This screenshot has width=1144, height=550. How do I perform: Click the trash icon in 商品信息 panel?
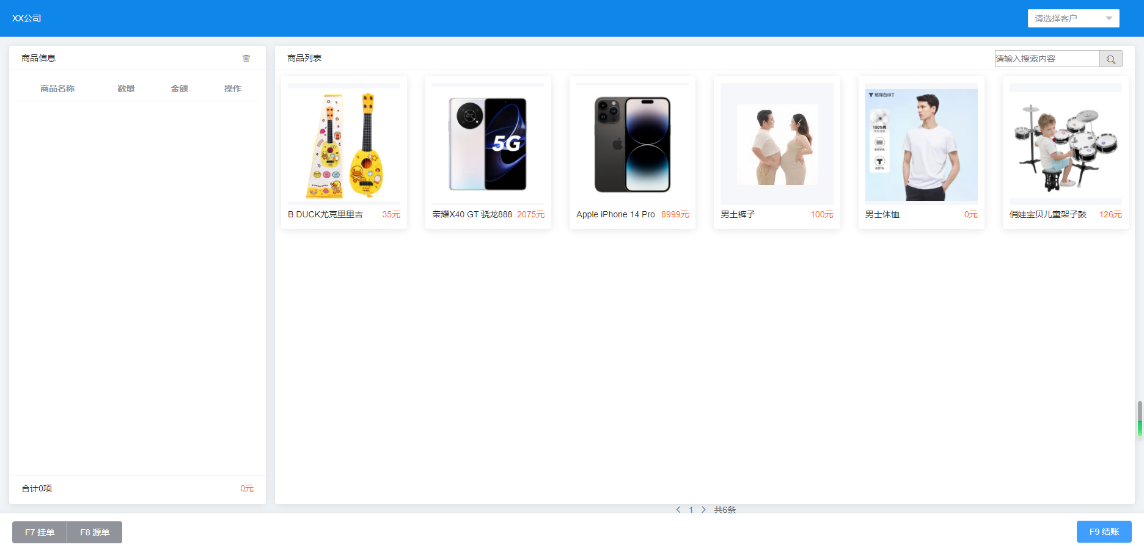tap(246, 59)
